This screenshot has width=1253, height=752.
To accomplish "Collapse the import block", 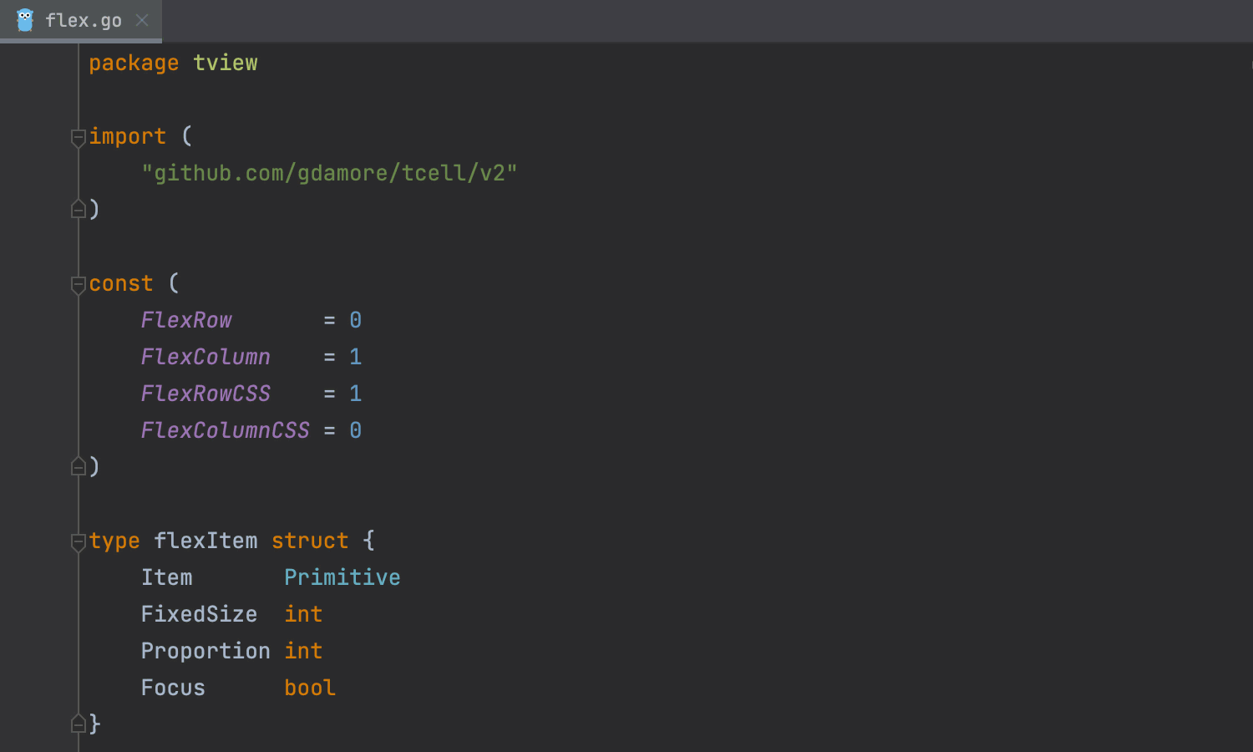I will pos(79,137).
